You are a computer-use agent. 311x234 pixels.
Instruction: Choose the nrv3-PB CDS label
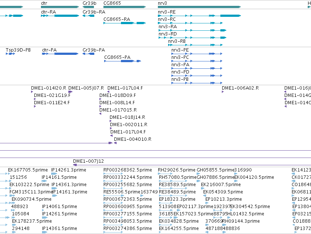(x=180, y=79)
